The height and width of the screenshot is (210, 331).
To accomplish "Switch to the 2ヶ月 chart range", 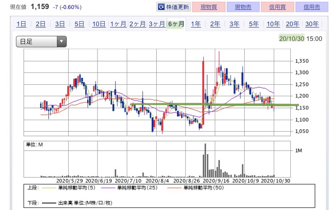I will click(137, 24).
